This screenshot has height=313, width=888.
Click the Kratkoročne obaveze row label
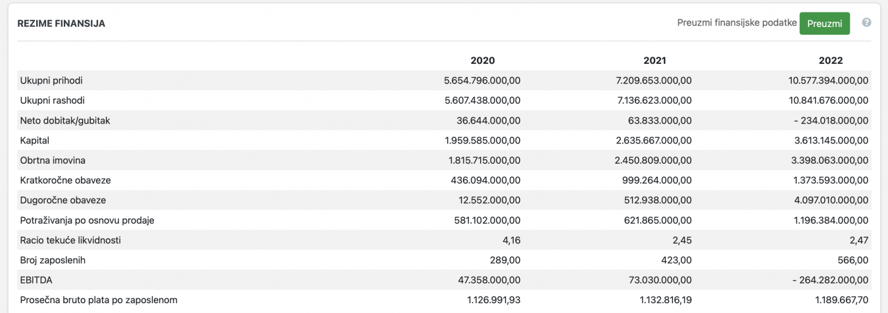point(65,180)
